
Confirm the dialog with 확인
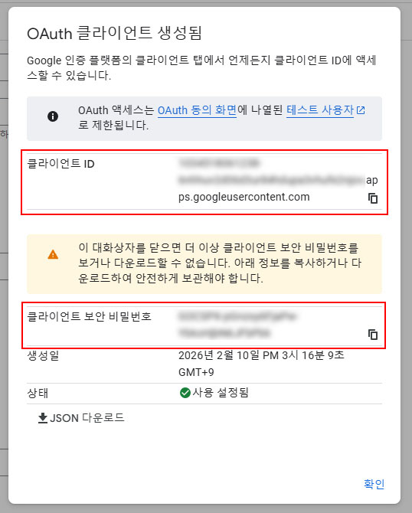pos(374,484)
